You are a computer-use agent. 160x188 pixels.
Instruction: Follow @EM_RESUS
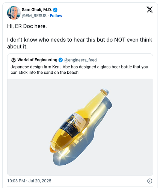point(56,16)
